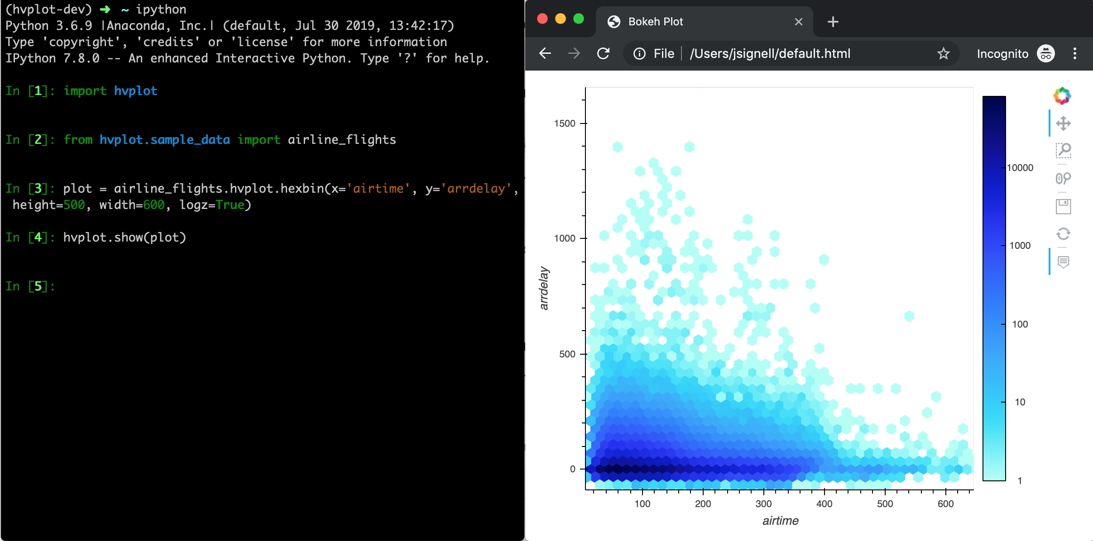Screen dimensions: 1093x541
Task: Activate the Wheel Zoom tool
Action: (1063, 179)
